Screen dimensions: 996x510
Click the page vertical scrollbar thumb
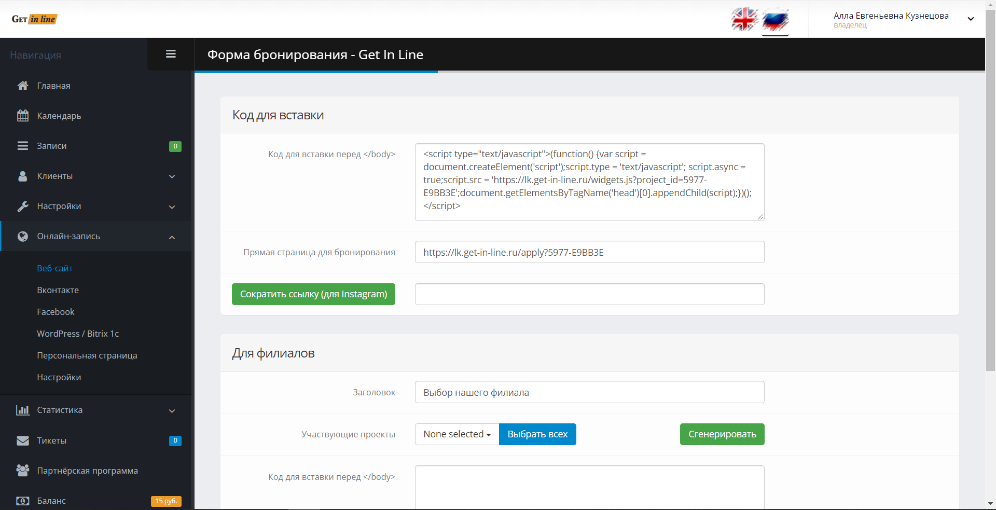(990, 191)
